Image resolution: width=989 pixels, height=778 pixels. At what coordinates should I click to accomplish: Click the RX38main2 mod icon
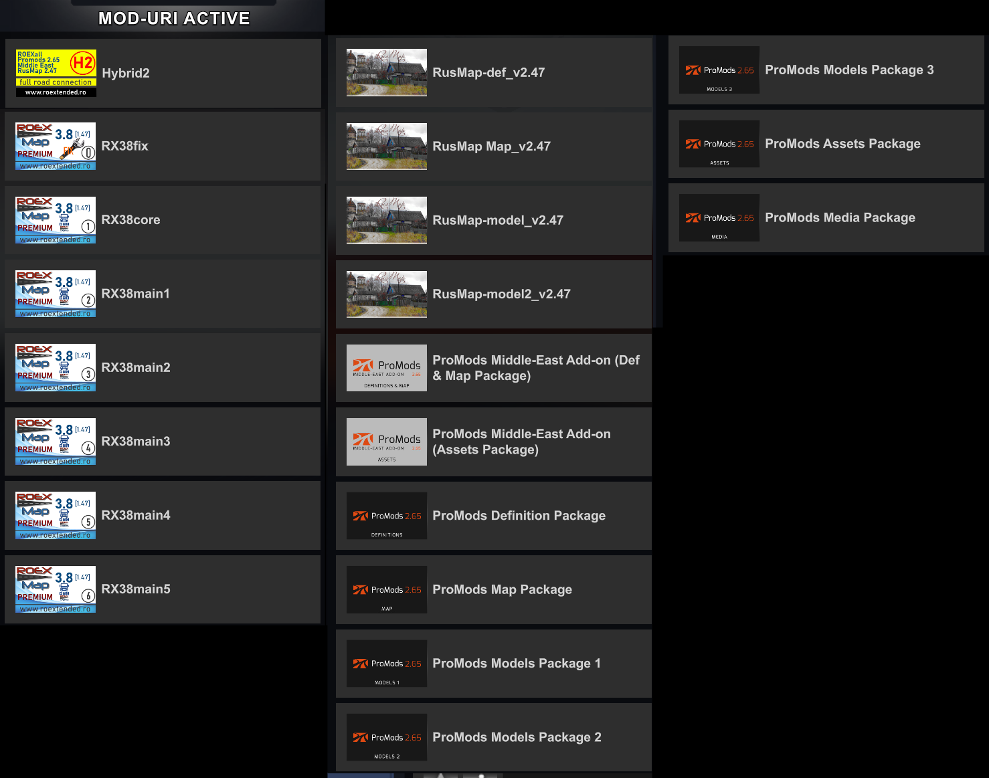click(x=56, y=368)
